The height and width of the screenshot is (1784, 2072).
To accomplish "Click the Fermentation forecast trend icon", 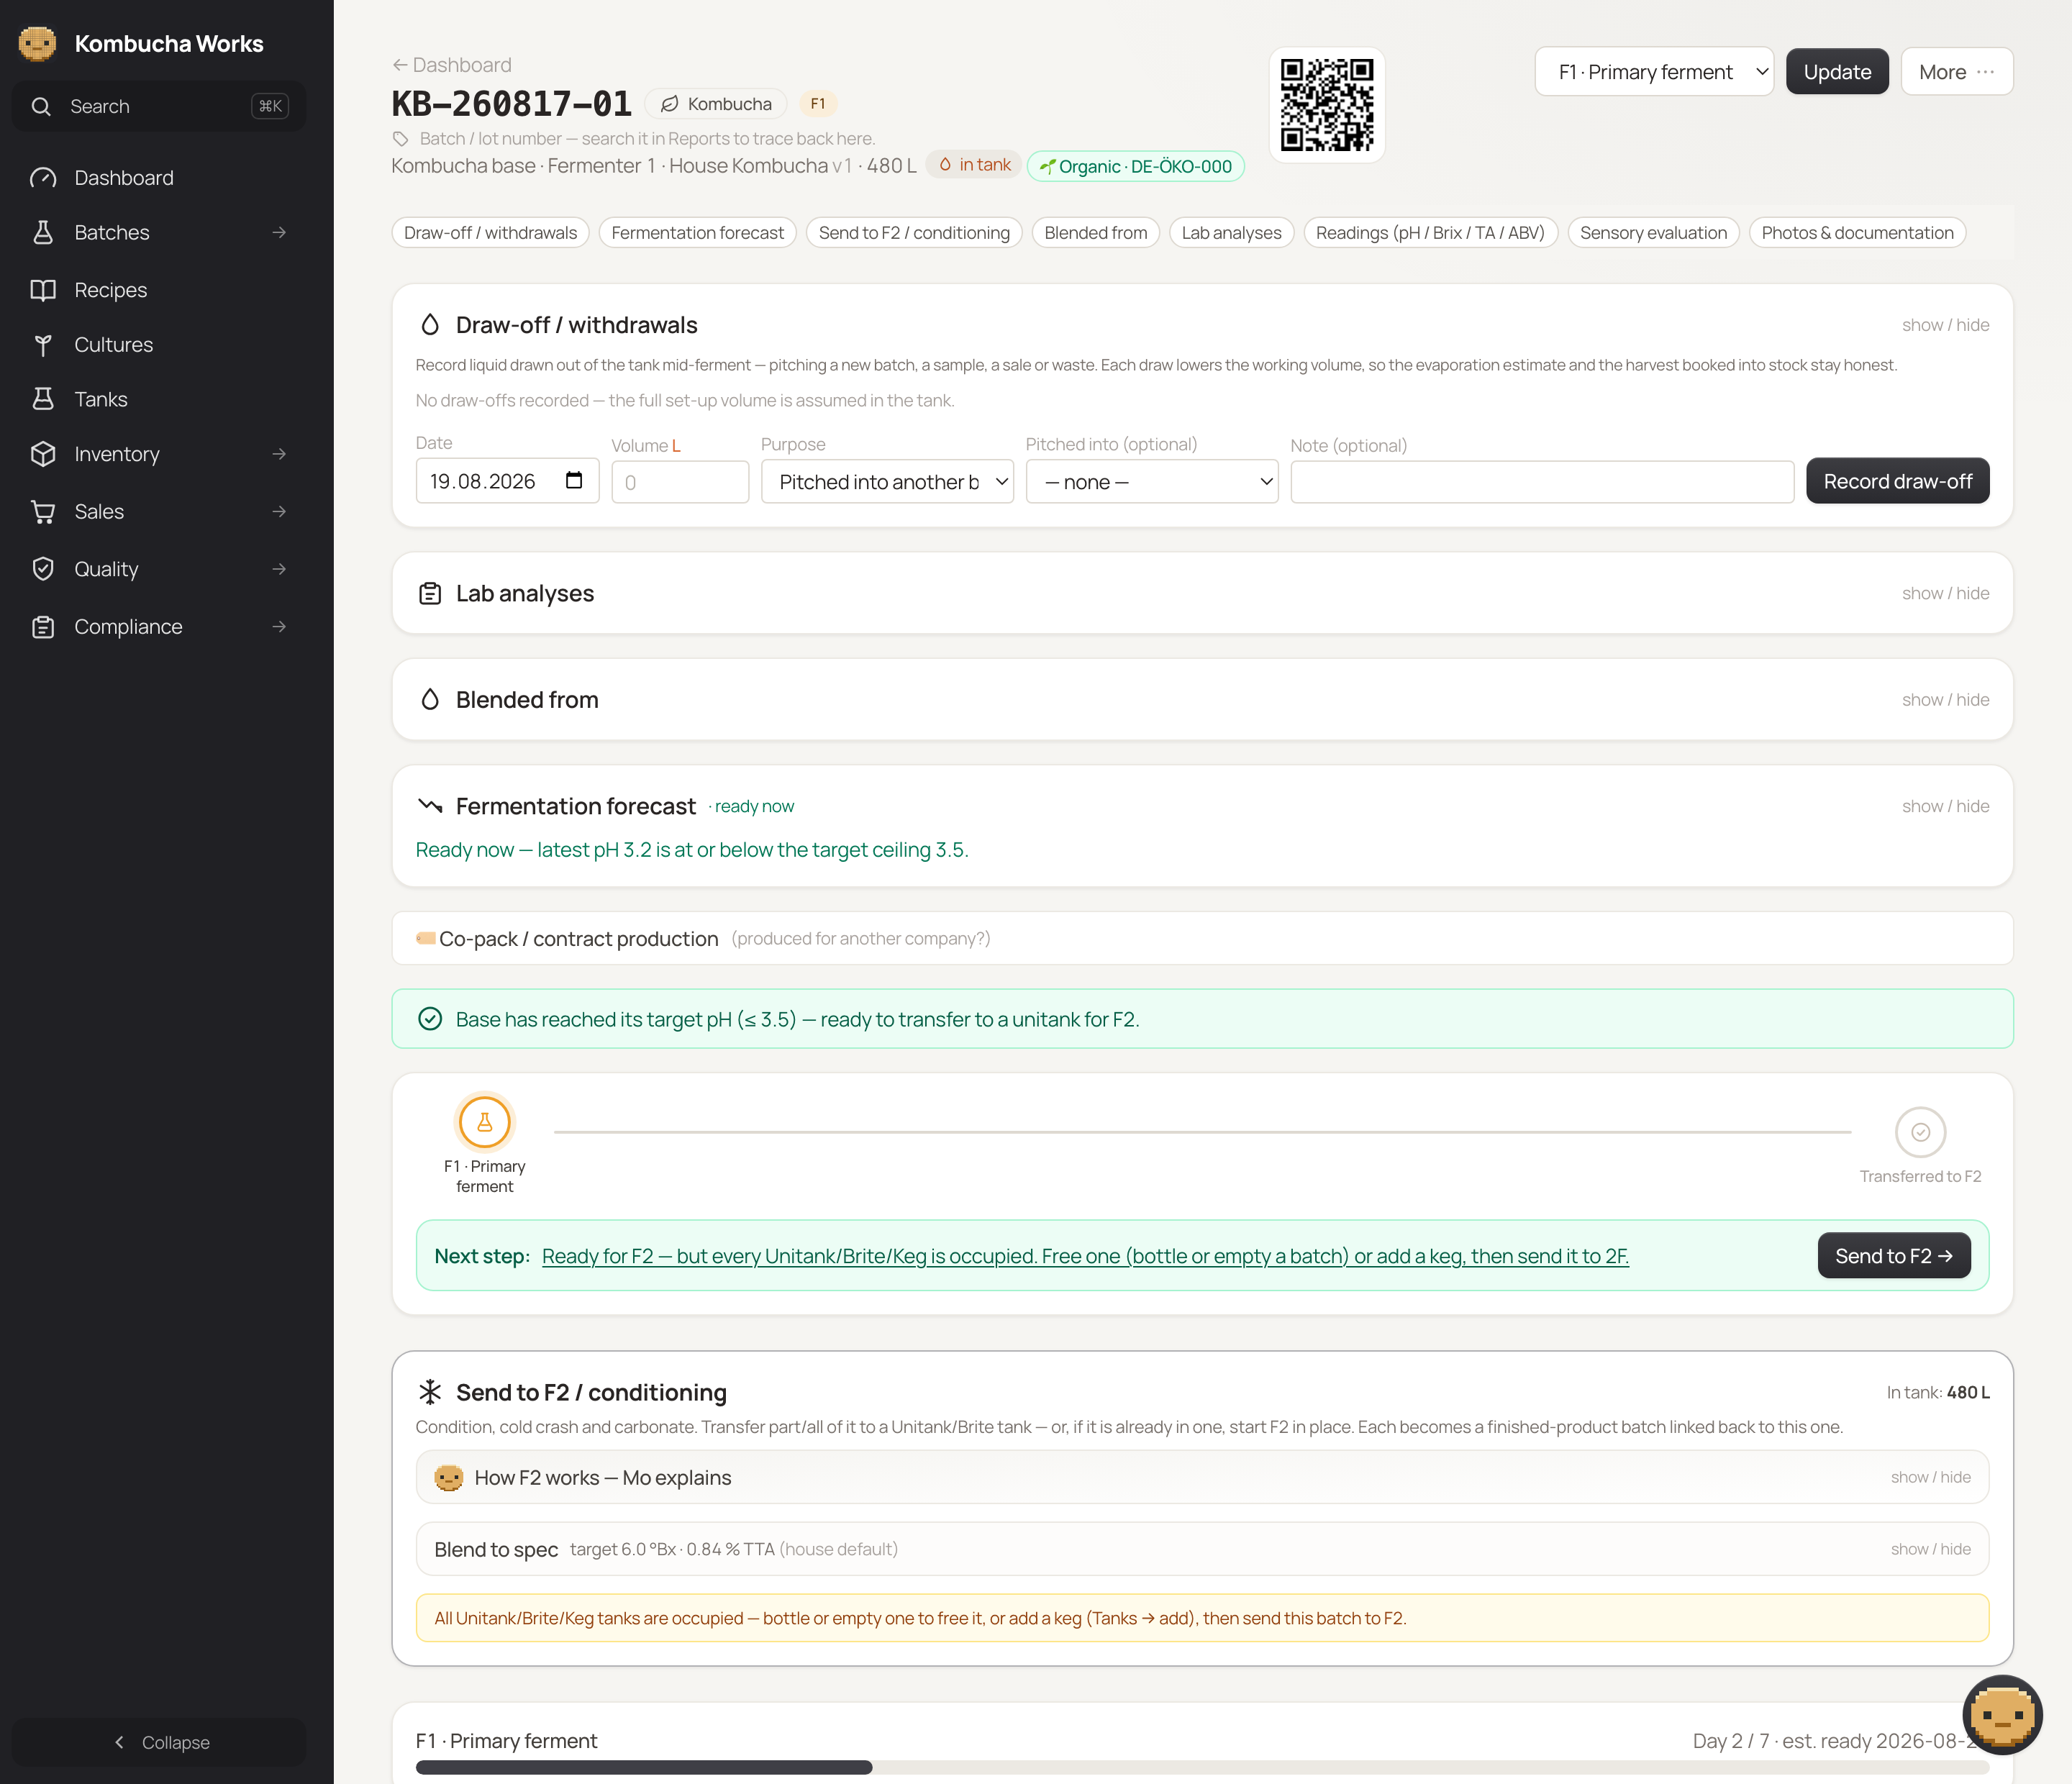I will (x=430, y=806).
